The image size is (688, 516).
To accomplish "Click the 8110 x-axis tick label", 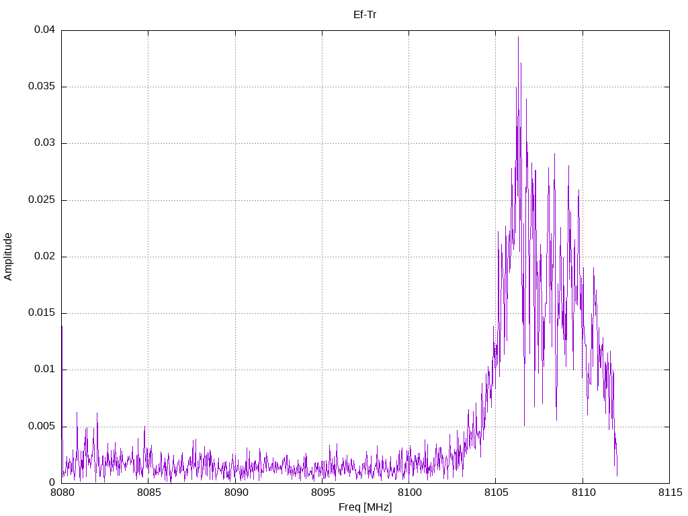I will point(583,492).
